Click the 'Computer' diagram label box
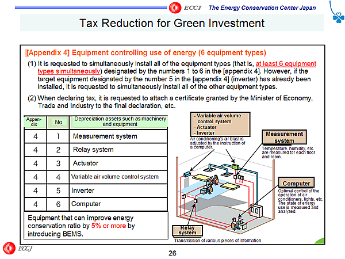Image resolution: width=345 pixels, height=259 pixels. 296,183
